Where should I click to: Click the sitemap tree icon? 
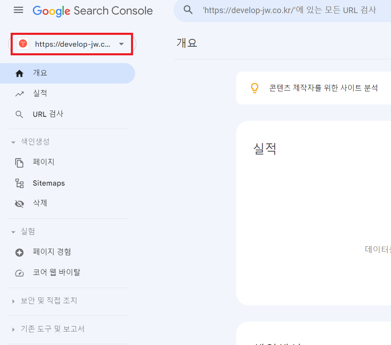tap(20, 183)
